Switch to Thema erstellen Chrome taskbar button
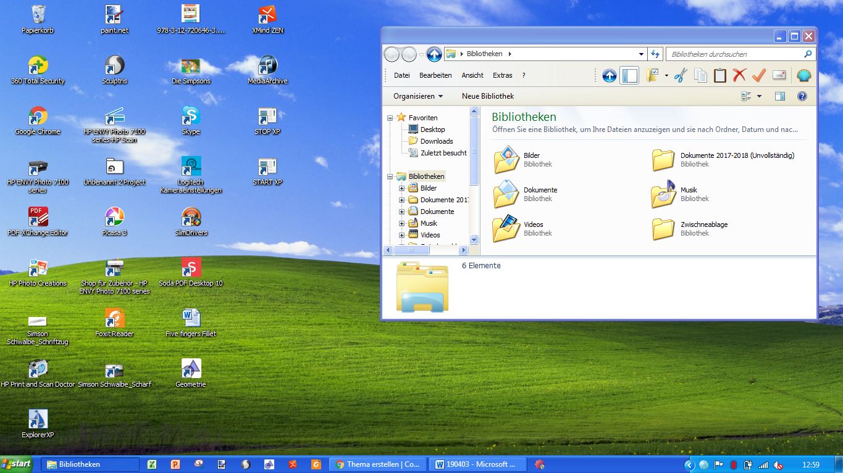The height and width of the screenshot is (473, 843). click(377, 464)
